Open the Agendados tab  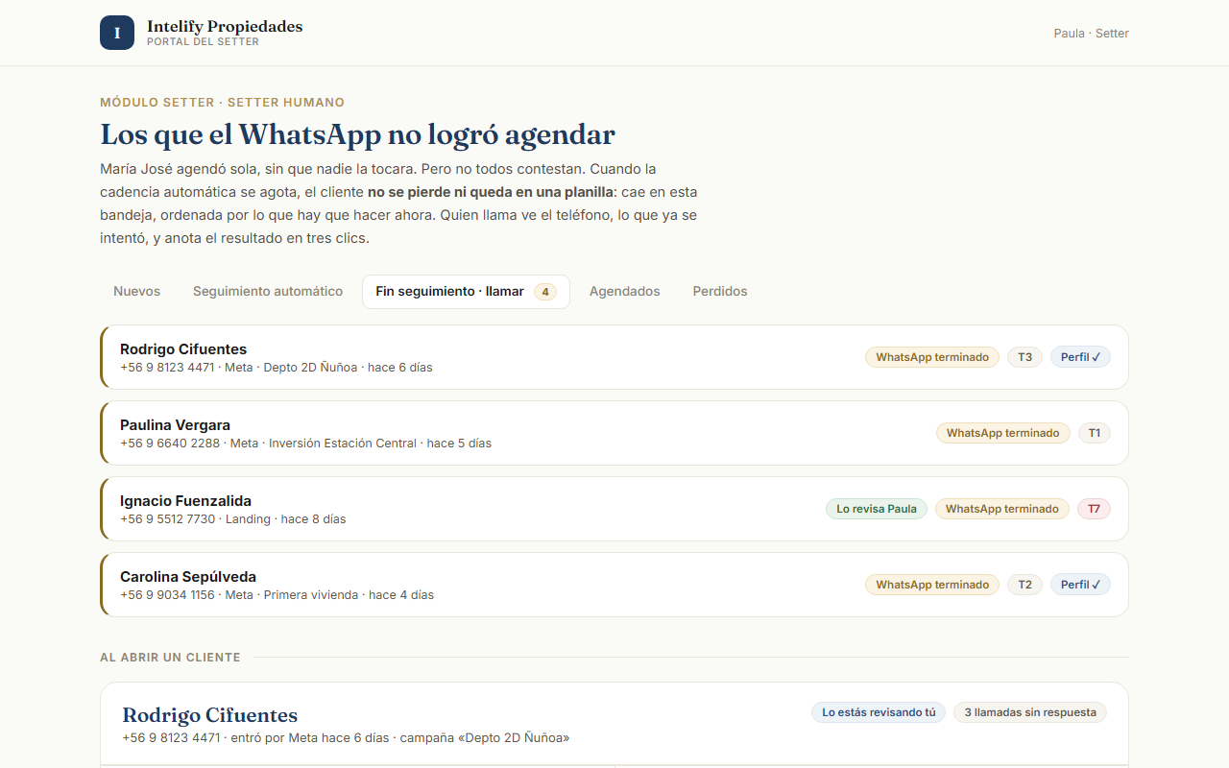pos(625,291)
